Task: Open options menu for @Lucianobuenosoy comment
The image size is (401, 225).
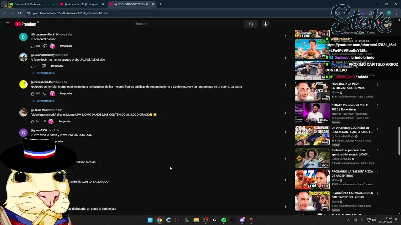Action: click(x=285, y=57)
